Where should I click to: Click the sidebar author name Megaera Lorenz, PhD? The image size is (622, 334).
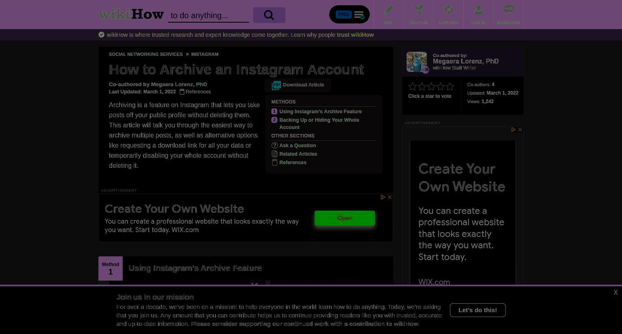click(x=466, y=61)
